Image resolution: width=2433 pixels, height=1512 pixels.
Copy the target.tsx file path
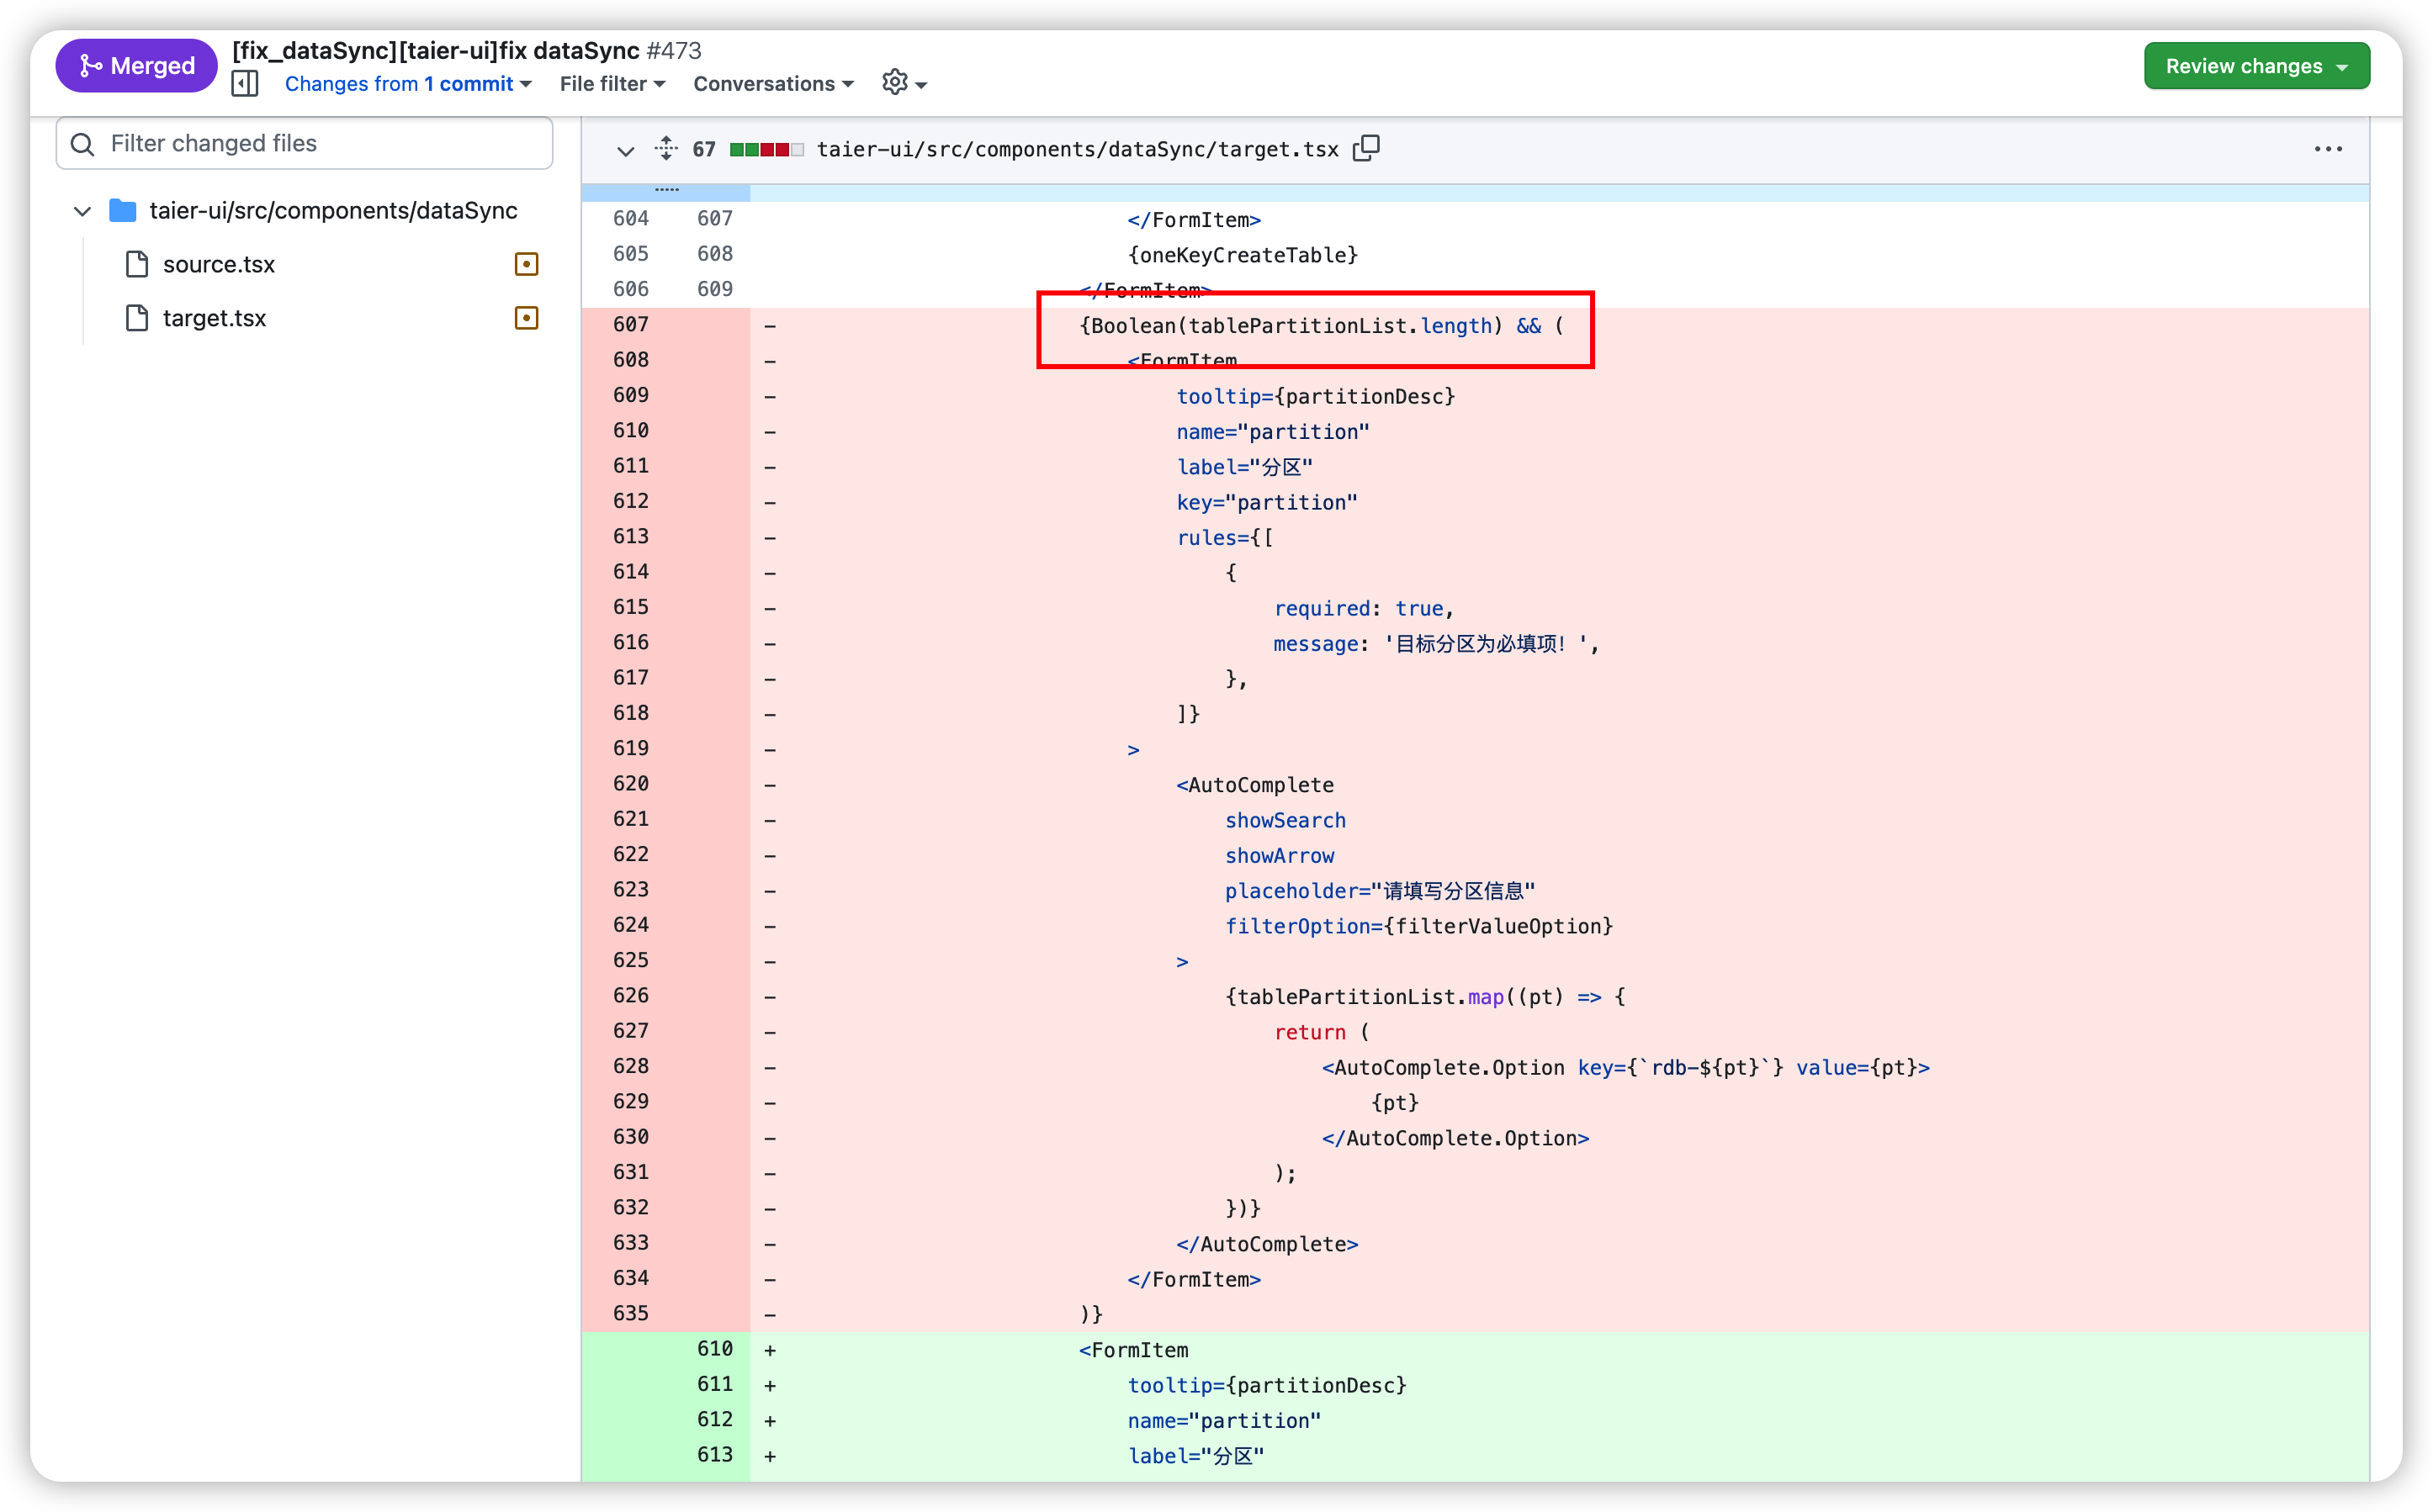[1365, 148]
